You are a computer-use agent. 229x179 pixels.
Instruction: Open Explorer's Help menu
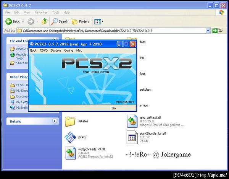(66, 13)
